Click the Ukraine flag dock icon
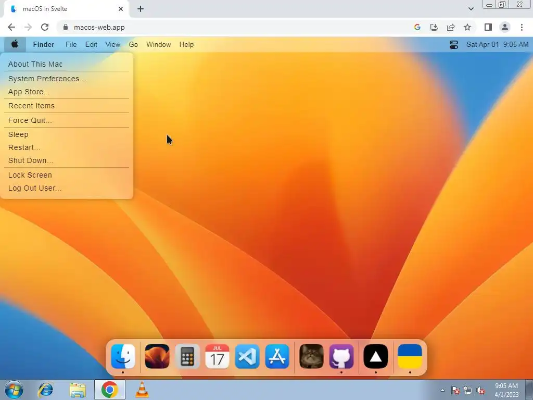533x400 pixels. click(x=410, y=356)
